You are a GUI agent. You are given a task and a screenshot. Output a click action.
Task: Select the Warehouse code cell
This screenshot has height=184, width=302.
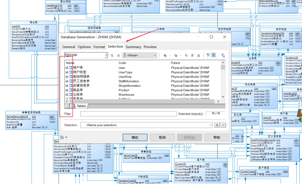pos(126,95)
